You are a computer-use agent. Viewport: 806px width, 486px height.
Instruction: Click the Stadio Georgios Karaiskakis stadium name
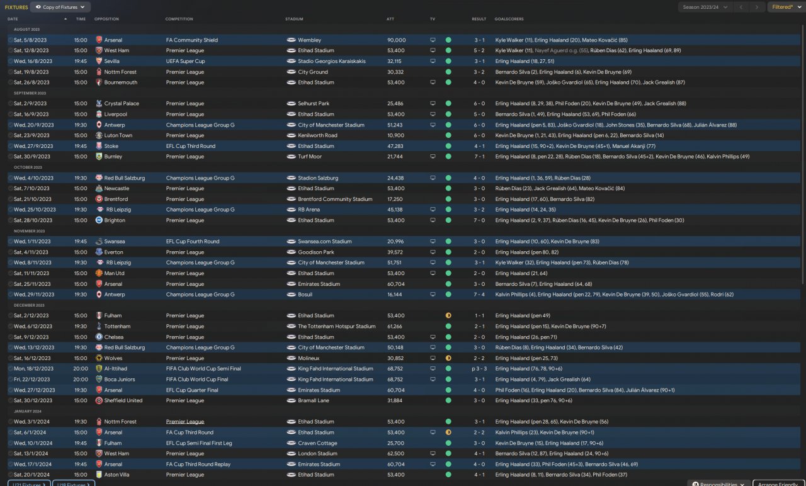(x=332, y=61)
